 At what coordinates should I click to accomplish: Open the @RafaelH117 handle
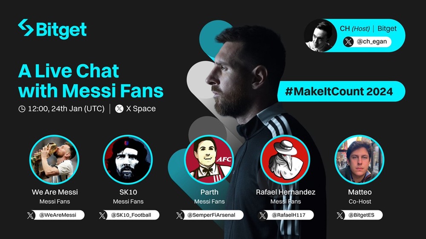(x=286, y=215)
